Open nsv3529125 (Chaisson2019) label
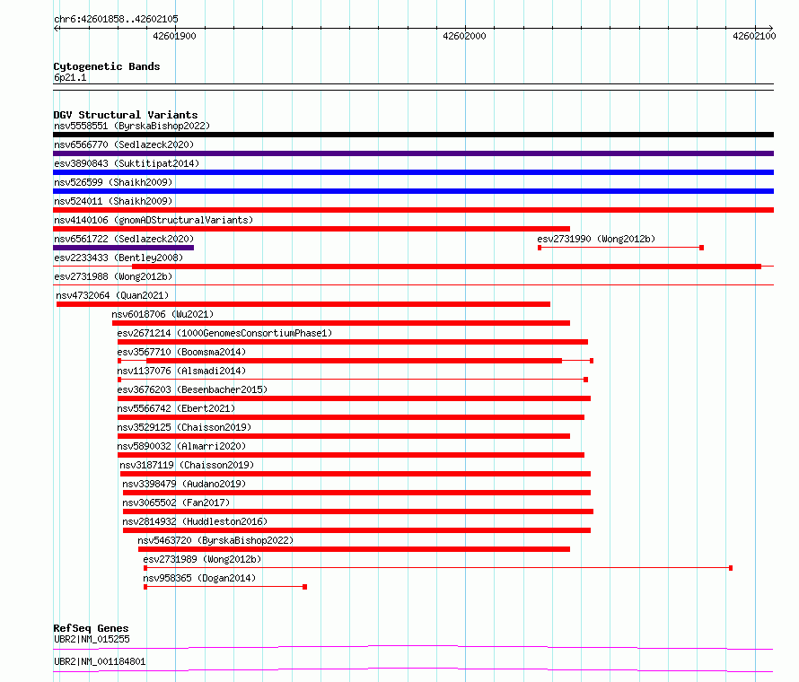Viewport: 799px width, 682px height. point(184,427)
